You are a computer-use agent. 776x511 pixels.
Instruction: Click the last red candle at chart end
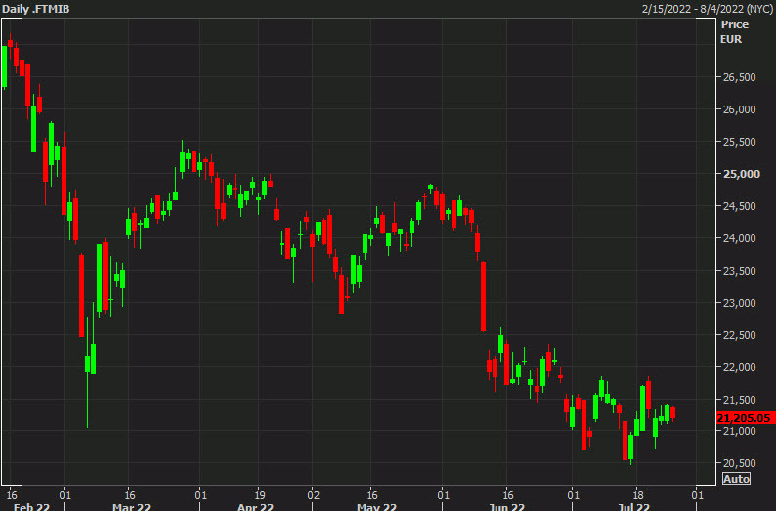pos(672,413)
